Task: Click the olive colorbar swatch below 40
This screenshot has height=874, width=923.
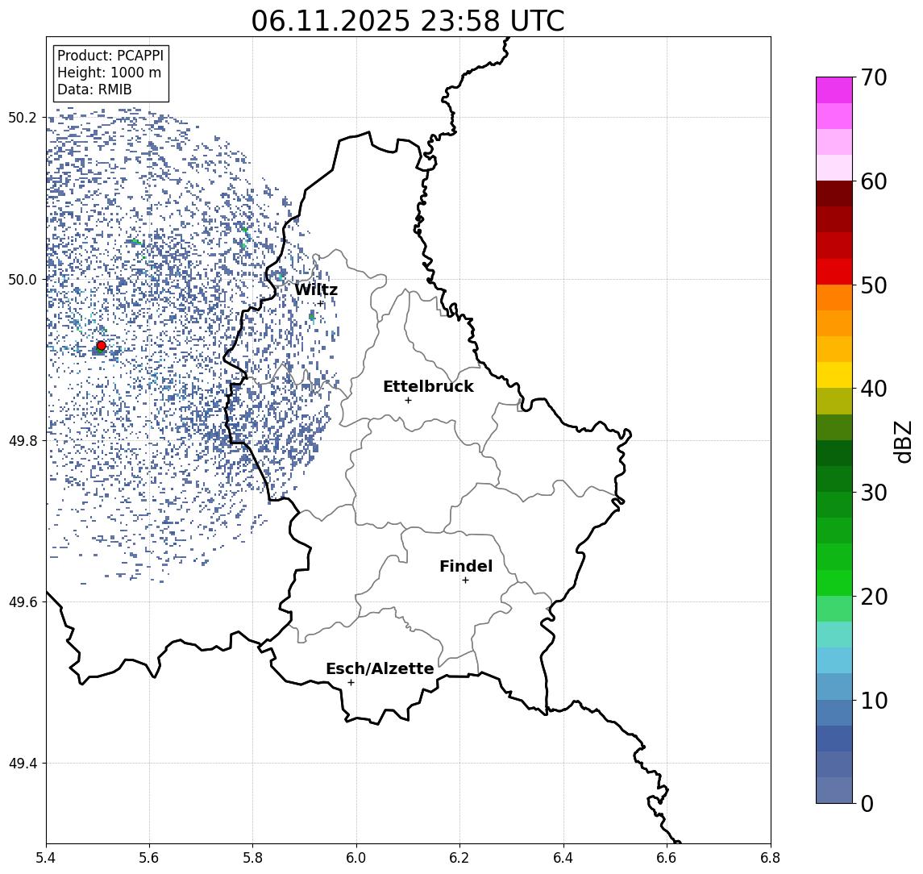Action: 834,401
